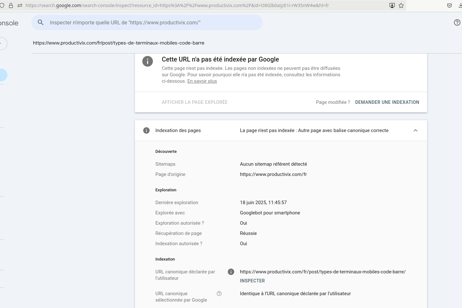This screenshot has height=308, width=462.
Task: Open the site permissions icon in address bar
Action: tap(20, 5)
